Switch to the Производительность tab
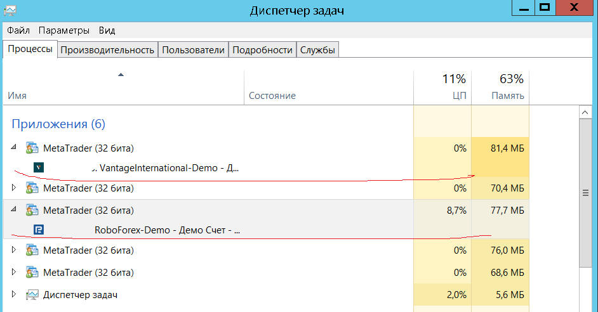This screenshot has width=598, height=312. click(x=107, y=50)
